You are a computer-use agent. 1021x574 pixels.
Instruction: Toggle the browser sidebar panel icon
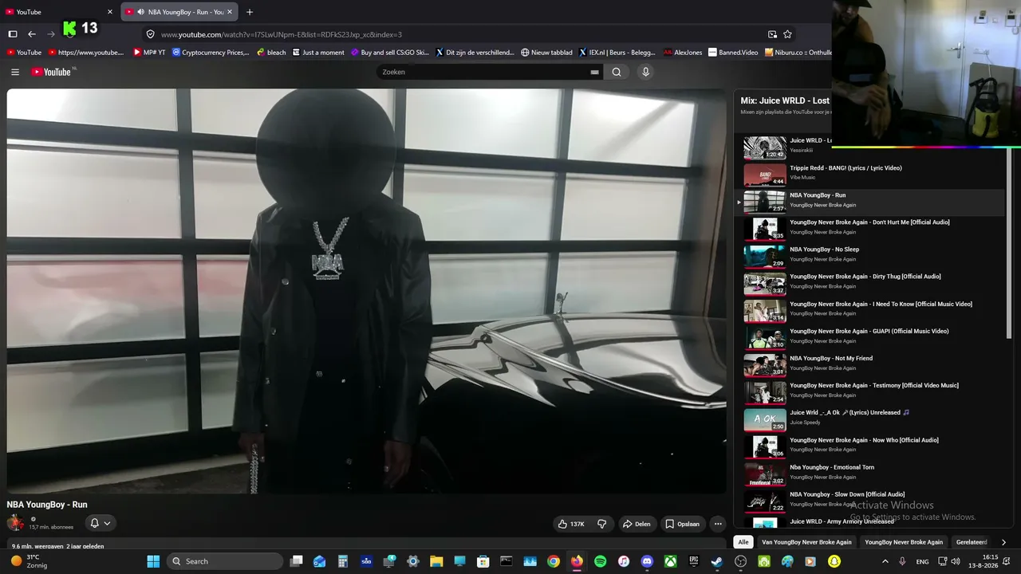click(x=13, y=34)
